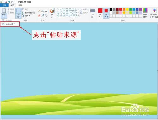Pick the Rounded rectangular callout shape
The image size is (158, 120).
point(70,15)
